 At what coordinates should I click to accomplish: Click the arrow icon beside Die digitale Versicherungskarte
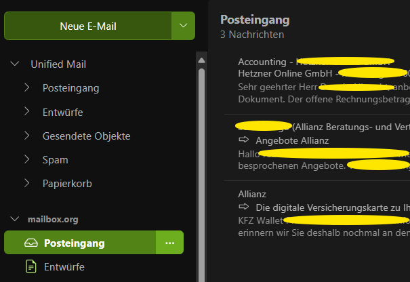pyautogui.click(x=244, y=207)
